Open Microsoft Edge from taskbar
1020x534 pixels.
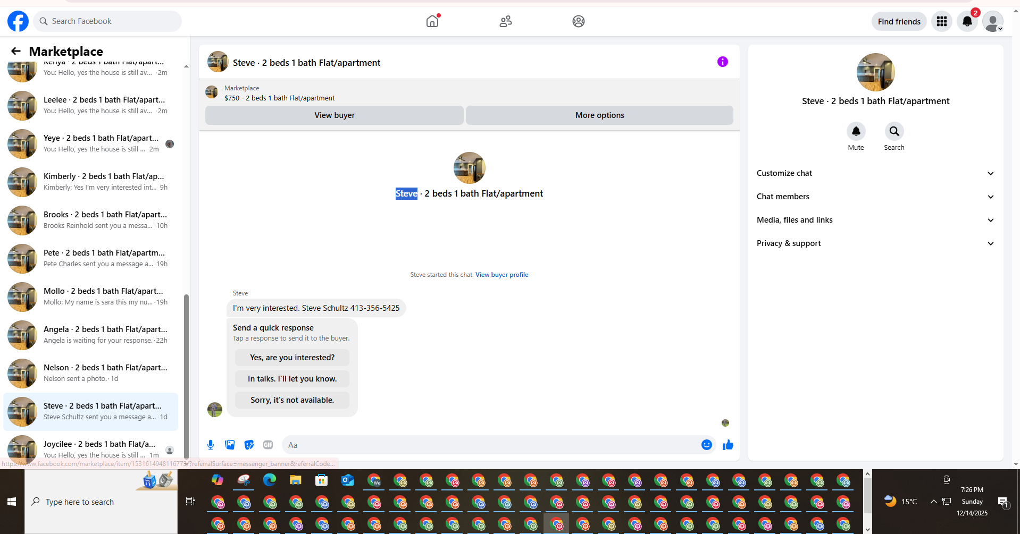click(x=270, y=480)
